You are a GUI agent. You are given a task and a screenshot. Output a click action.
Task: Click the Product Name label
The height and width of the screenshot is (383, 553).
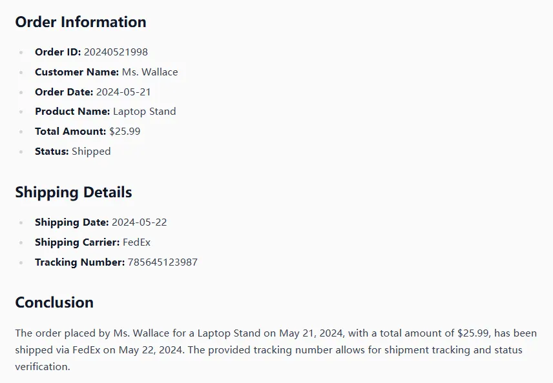72,112
